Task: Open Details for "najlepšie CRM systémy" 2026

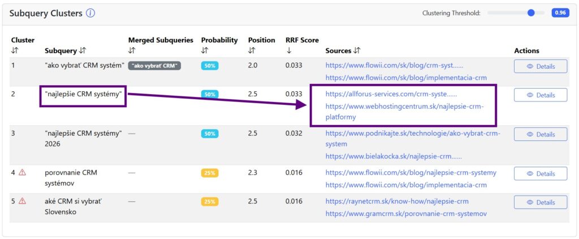Action: tap(541, 134)
